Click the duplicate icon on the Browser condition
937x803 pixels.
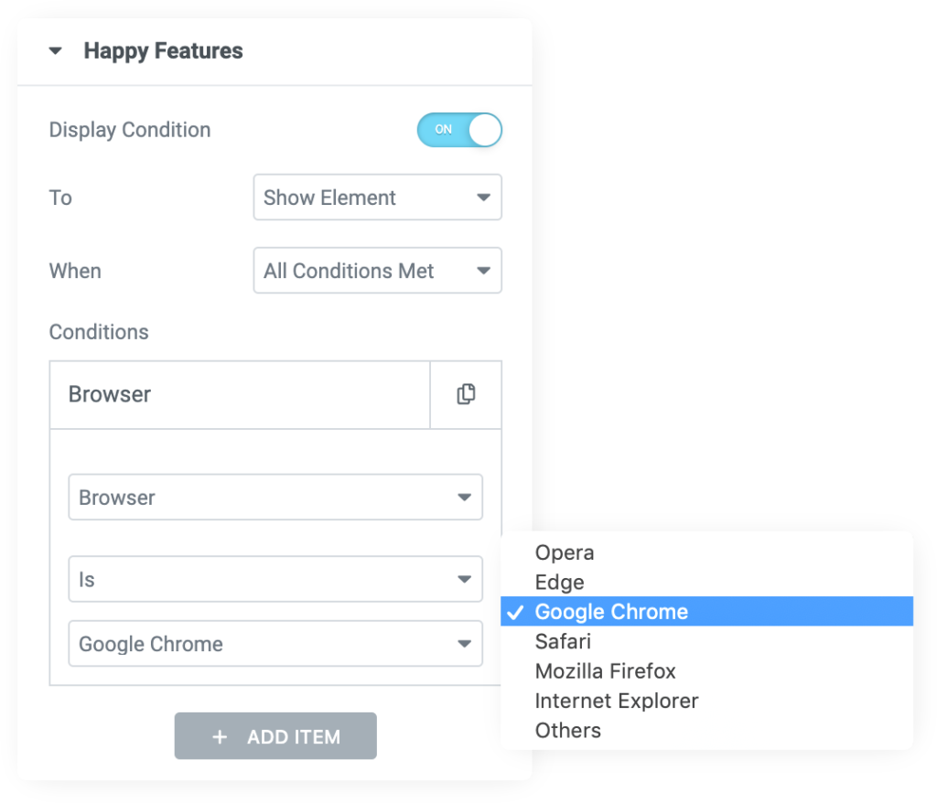coord(465,393)
